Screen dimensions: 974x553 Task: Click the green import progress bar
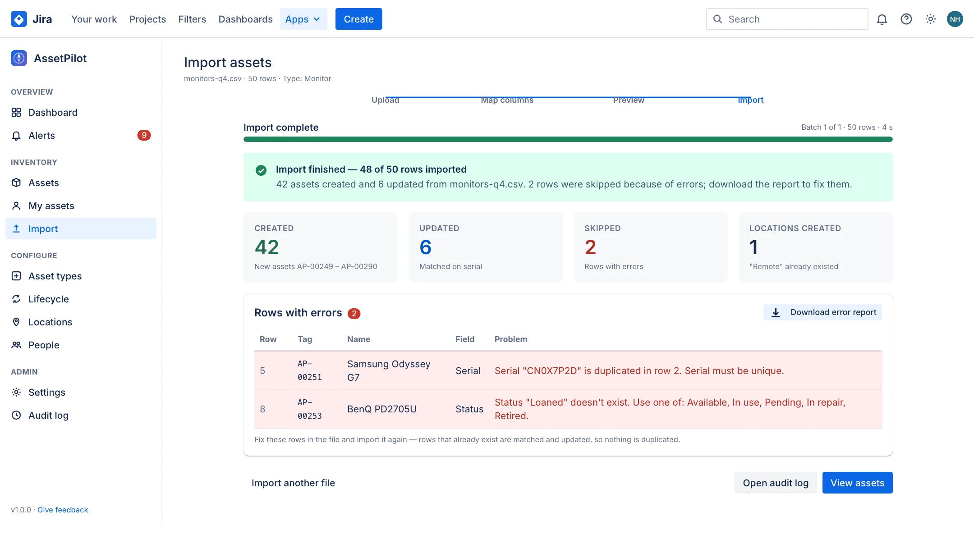(568, 139)
